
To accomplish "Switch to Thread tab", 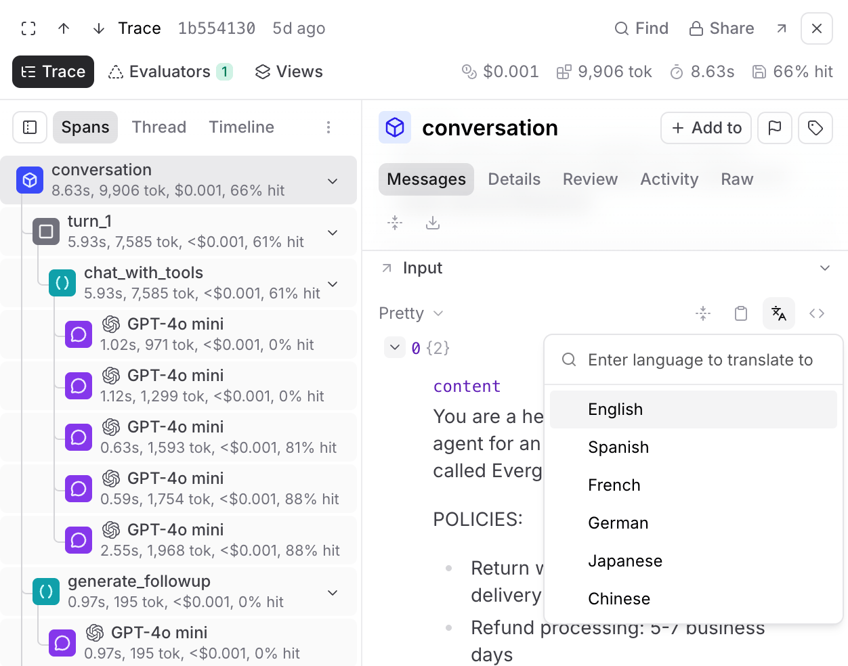I will [x=159, y=127].
